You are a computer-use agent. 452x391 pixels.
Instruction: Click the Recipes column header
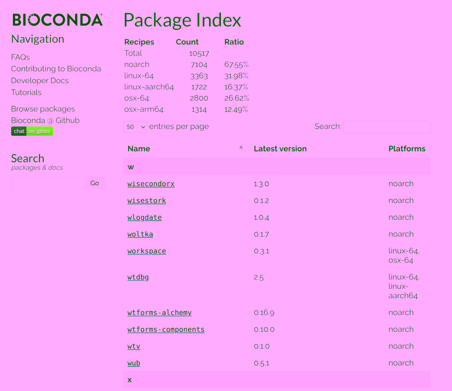[139, 42]
